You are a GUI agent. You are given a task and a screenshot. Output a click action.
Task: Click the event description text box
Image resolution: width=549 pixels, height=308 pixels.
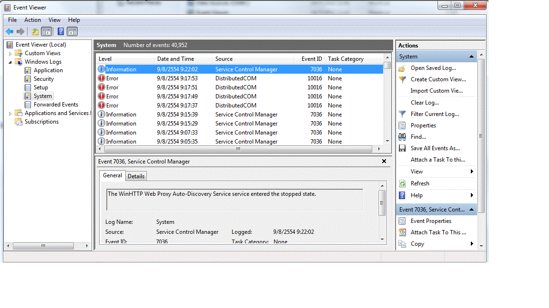click(x=234, y=200)
